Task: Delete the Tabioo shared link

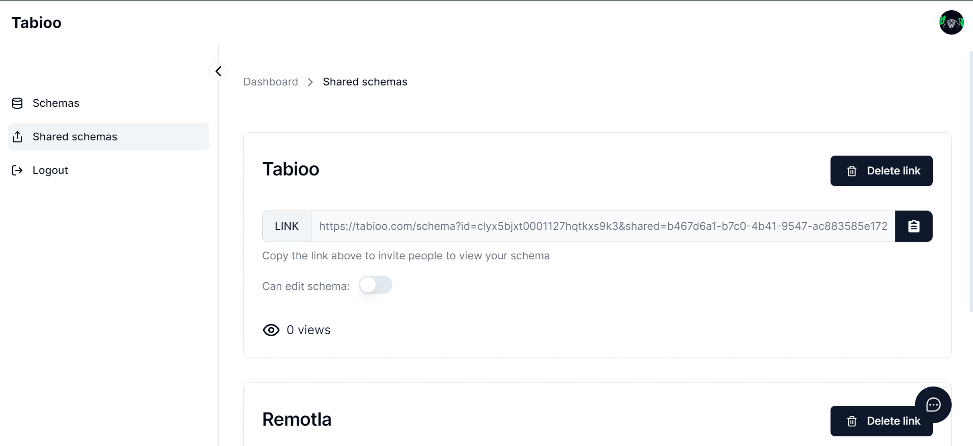Action: coord(881,171)
